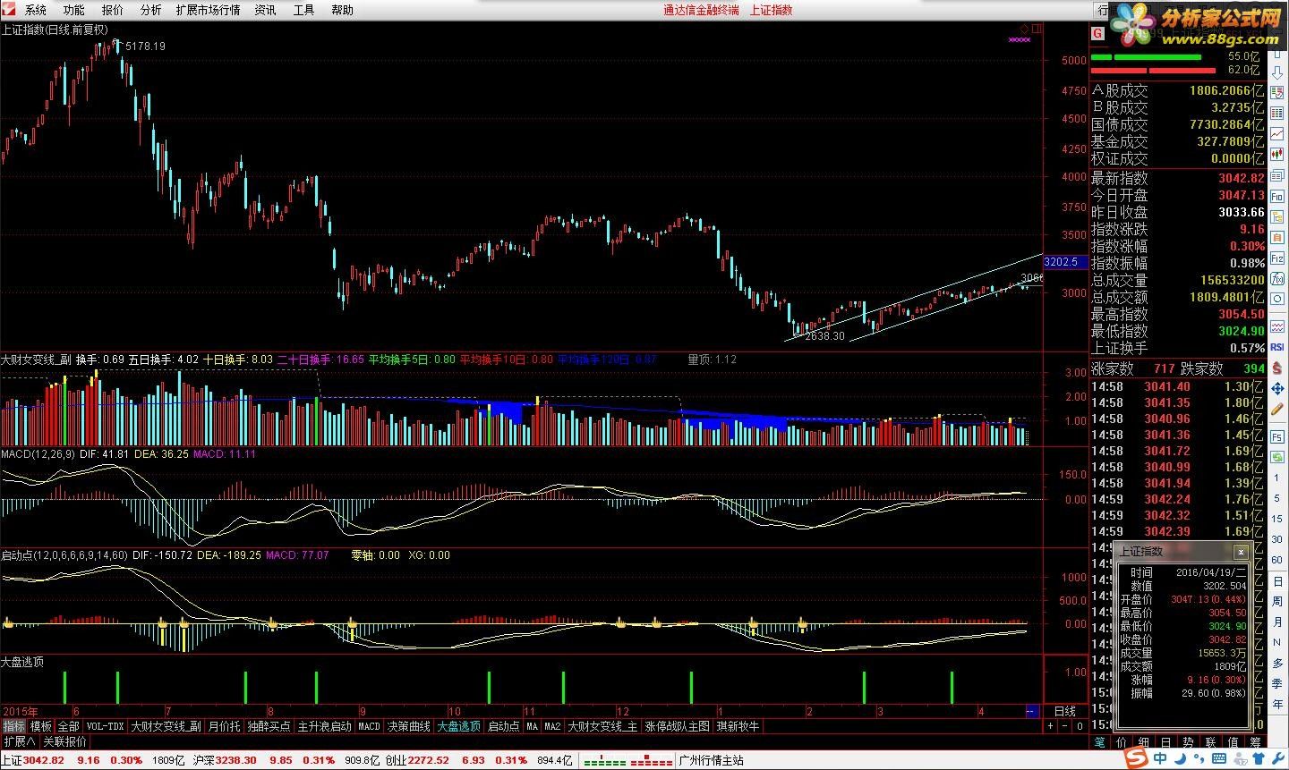Open the Sogou soft keyboard icon
Viewport: 1289px width, 770px height.
(x=1219, y=758)
